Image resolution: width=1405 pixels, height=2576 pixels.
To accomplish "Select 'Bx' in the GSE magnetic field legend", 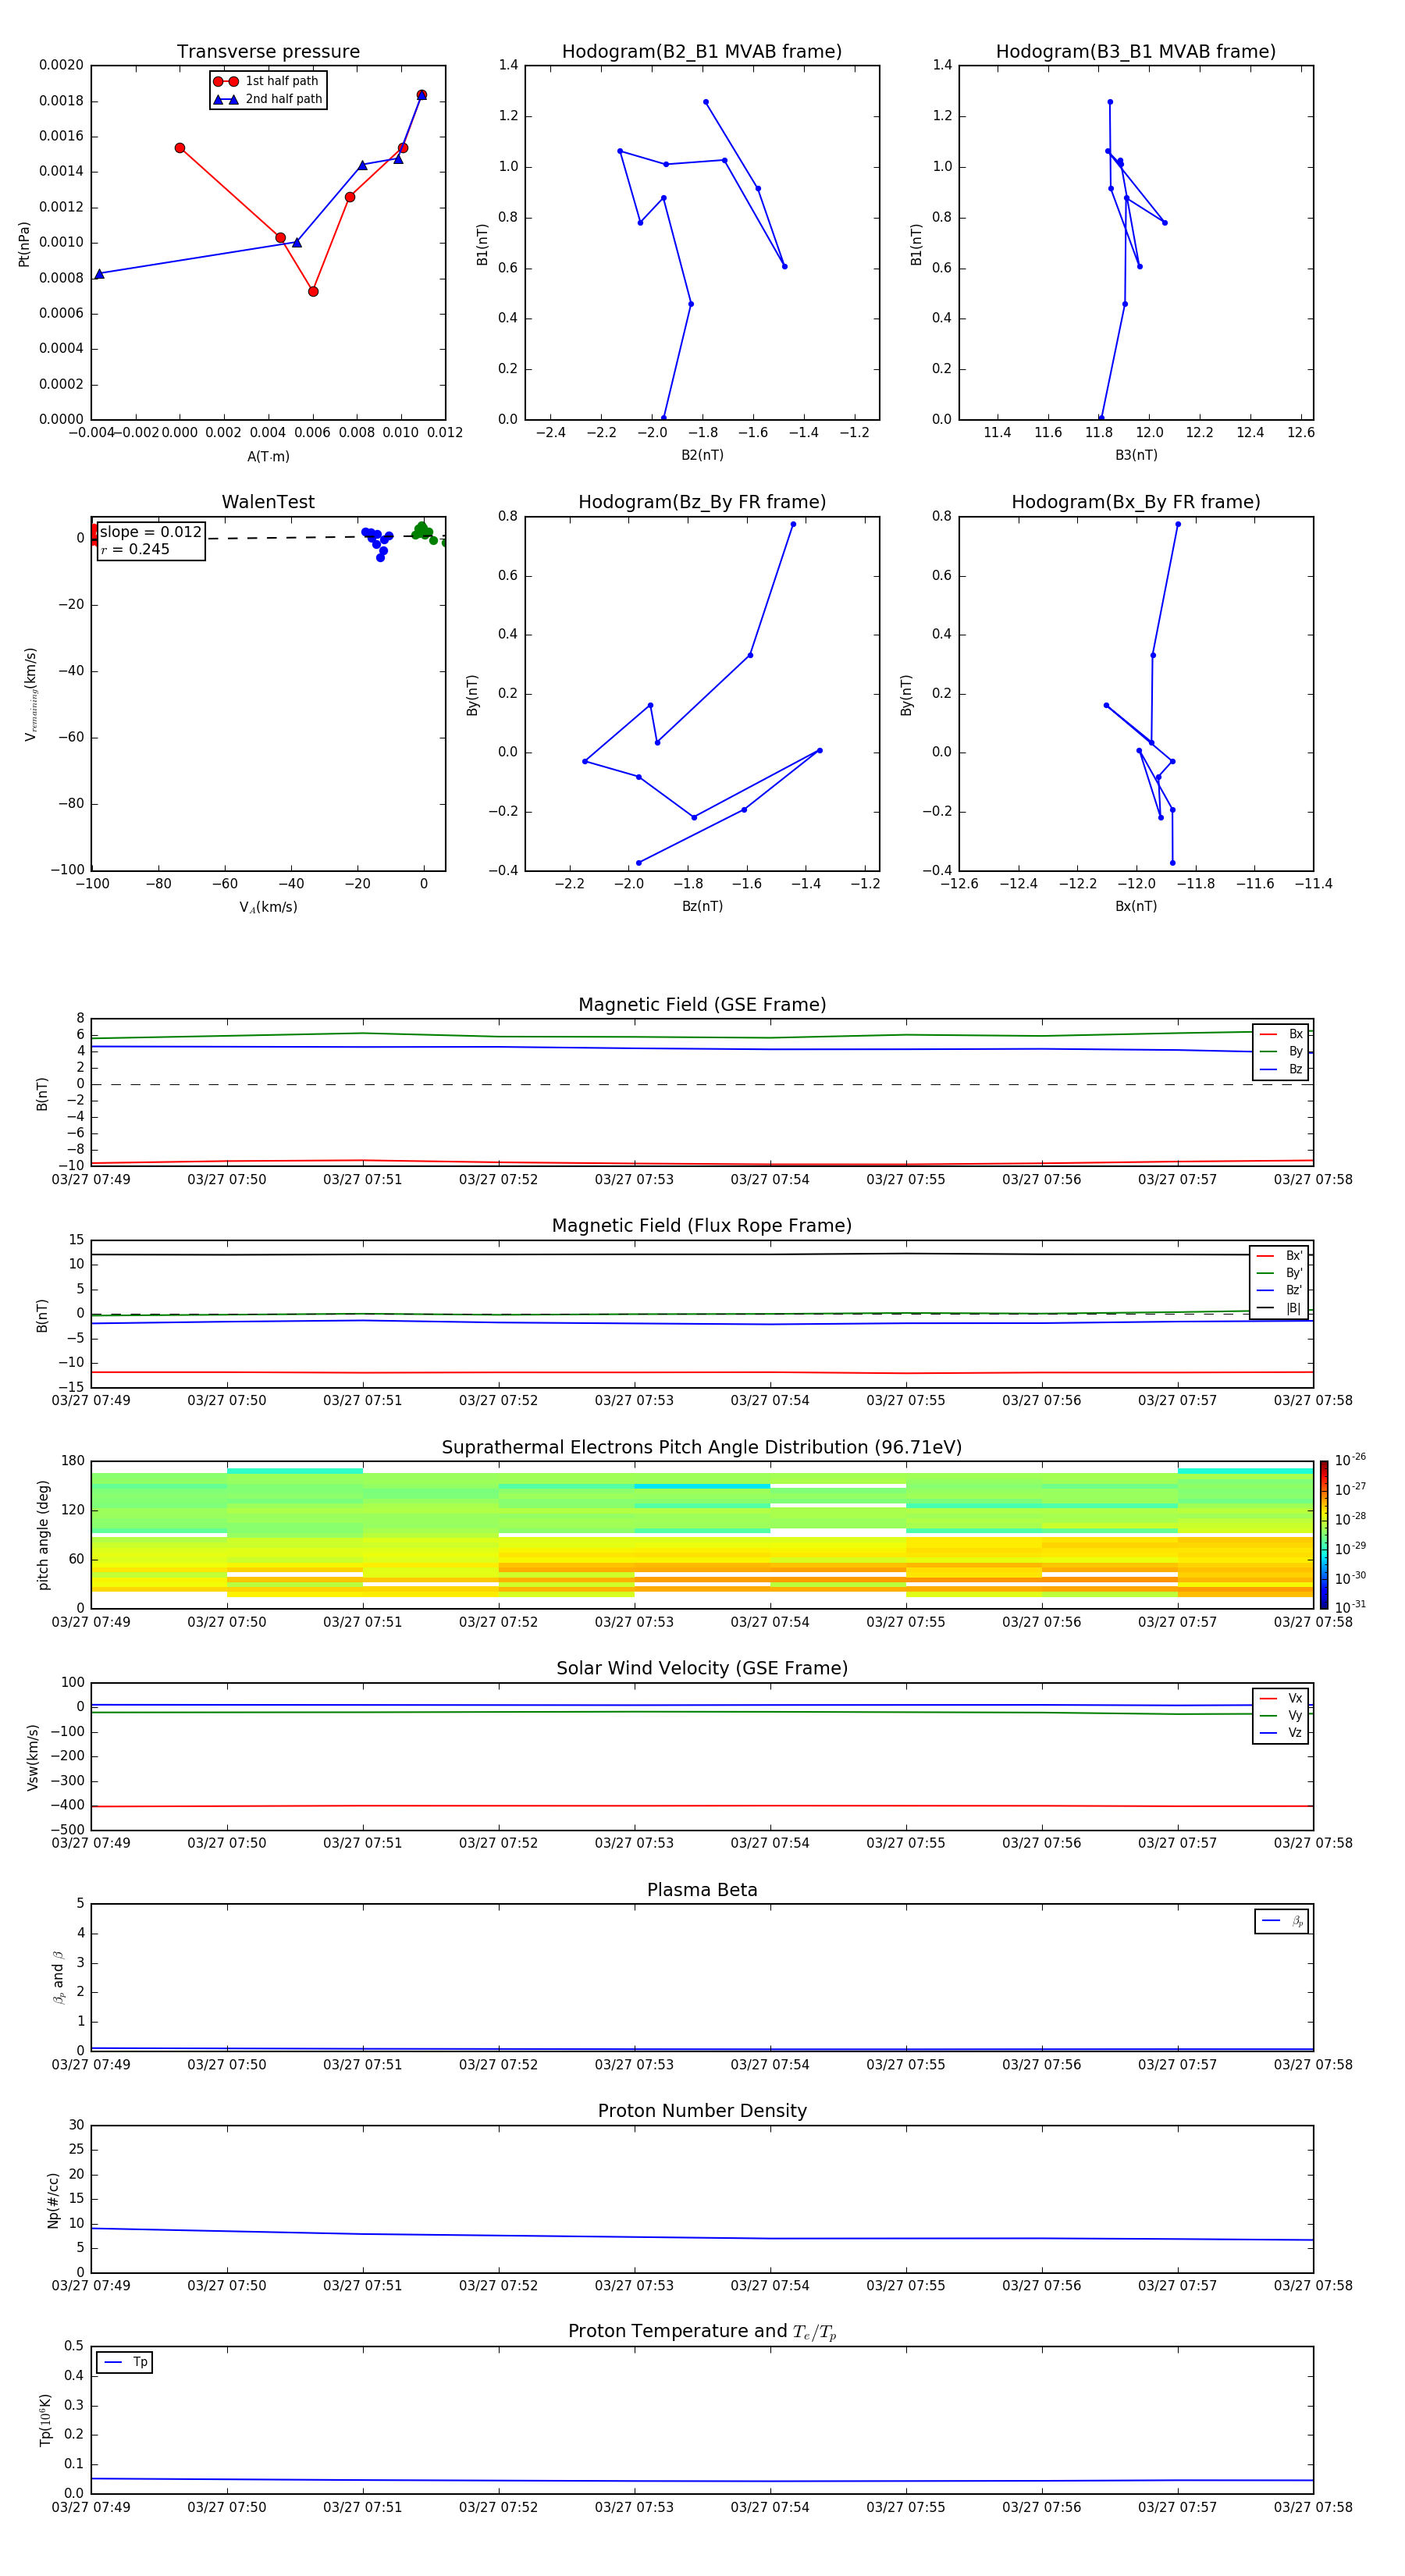I will coord(1282,1034).
